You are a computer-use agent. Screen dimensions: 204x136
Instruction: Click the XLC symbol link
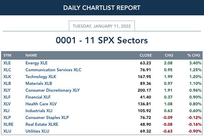(x=7, y=70)
